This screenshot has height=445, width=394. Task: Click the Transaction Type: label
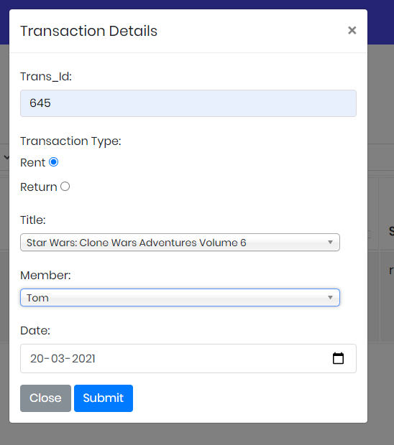point(70,141)
